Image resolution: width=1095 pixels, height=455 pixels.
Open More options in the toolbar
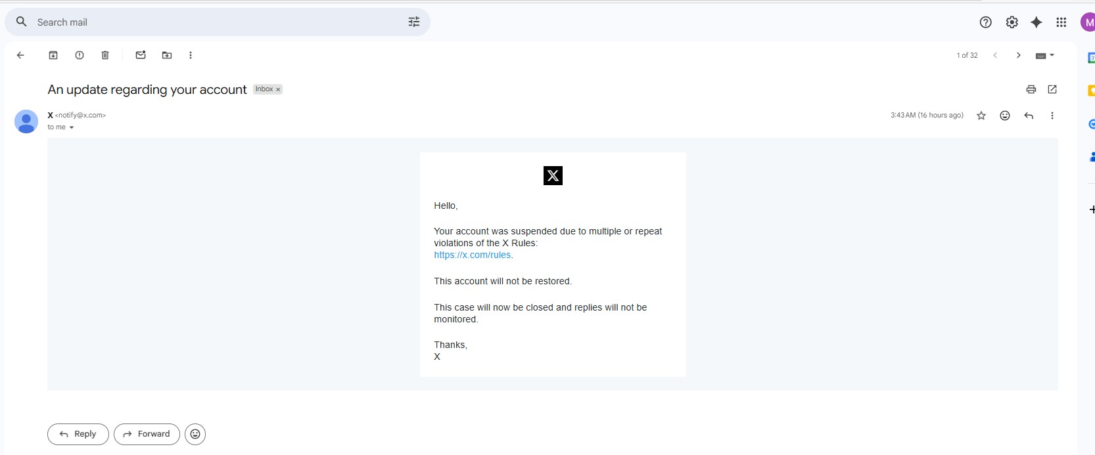coord(191,55)
